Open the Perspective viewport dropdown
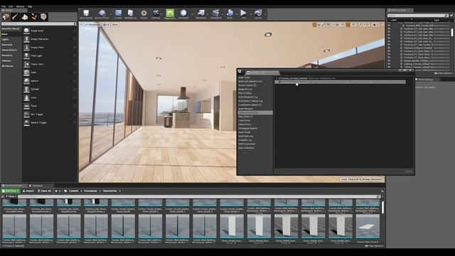This screenshot has width=455, height=256. click(93, 25)
